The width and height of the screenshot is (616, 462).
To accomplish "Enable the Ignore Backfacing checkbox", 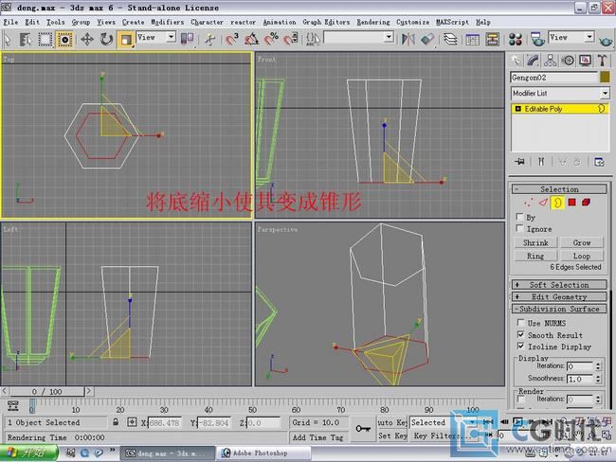I will (520, 228).
